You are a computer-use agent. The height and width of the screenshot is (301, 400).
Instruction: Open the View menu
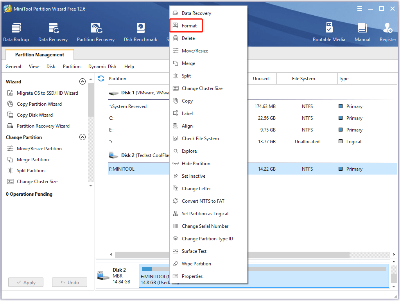[x=34, y=67]
